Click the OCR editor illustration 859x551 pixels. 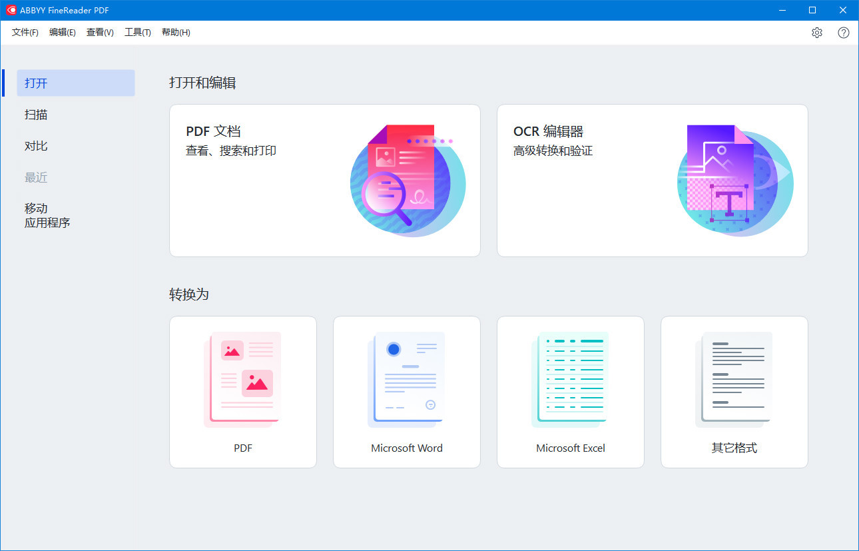tap(735, 181)
